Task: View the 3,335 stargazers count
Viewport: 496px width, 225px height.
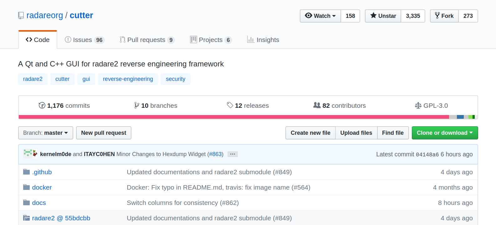Action: [413, 16]
